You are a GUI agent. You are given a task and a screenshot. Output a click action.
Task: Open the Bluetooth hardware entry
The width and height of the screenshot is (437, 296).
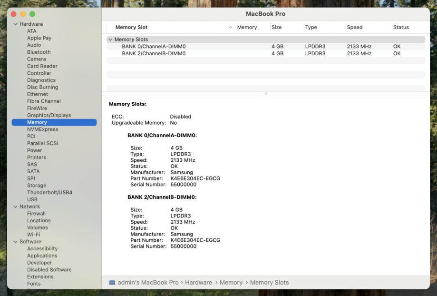tap(39, 52)
